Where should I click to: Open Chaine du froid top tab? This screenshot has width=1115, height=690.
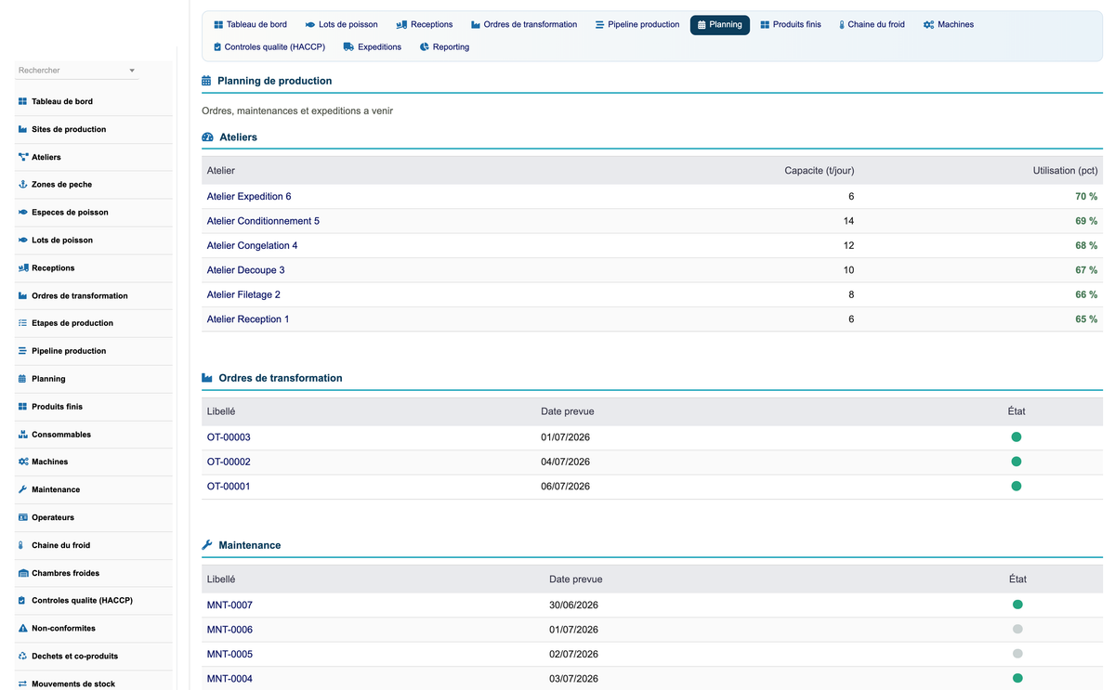point(872,24)
